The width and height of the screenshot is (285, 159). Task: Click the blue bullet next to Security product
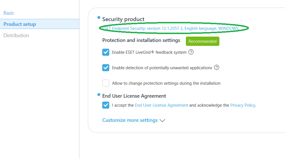[x=99, y=18]
